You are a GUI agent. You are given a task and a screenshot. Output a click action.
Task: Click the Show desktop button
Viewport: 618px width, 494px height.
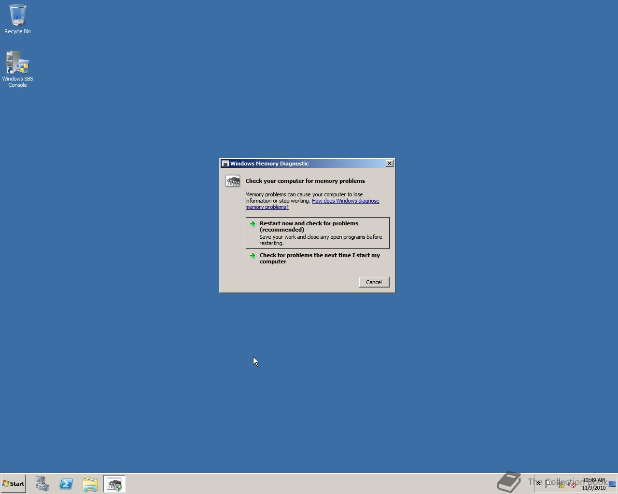pos(612,484)
